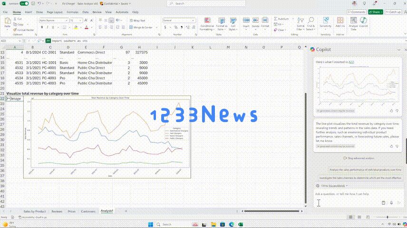Click the Paste icon in Clipboard group
This screenshot has height=228, width=407.
tap(8, 21)
